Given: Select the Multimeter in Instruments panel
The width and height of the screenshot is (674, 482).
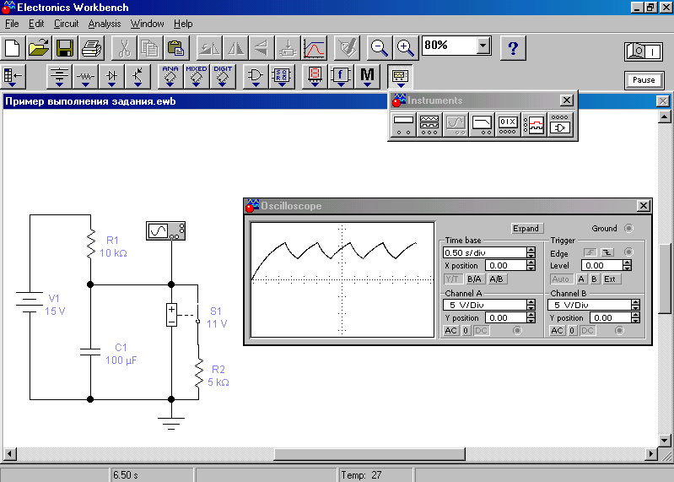Looking at the screenshot, I should (x=403, y=125).
